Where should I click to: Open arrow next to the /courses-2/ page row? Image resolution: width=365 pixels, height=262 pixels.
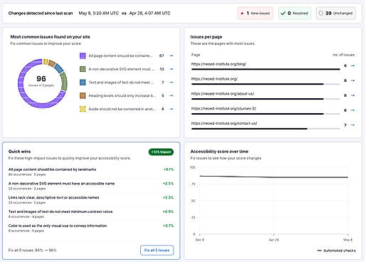353,110
